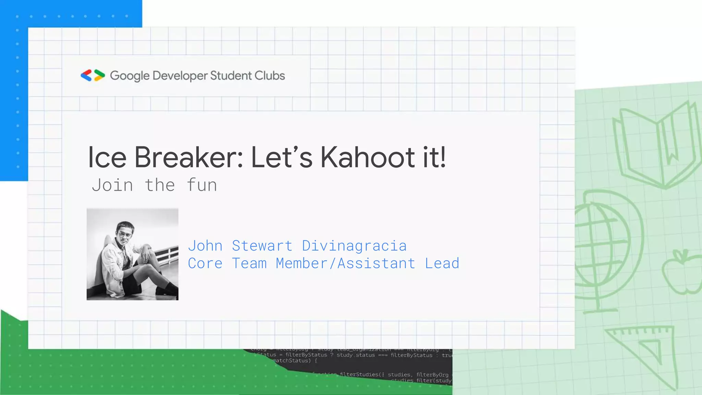Click the black-and-white presenter photo
Image resolution: width=702 pixels, height=395 pixels.
pos(133,254)
